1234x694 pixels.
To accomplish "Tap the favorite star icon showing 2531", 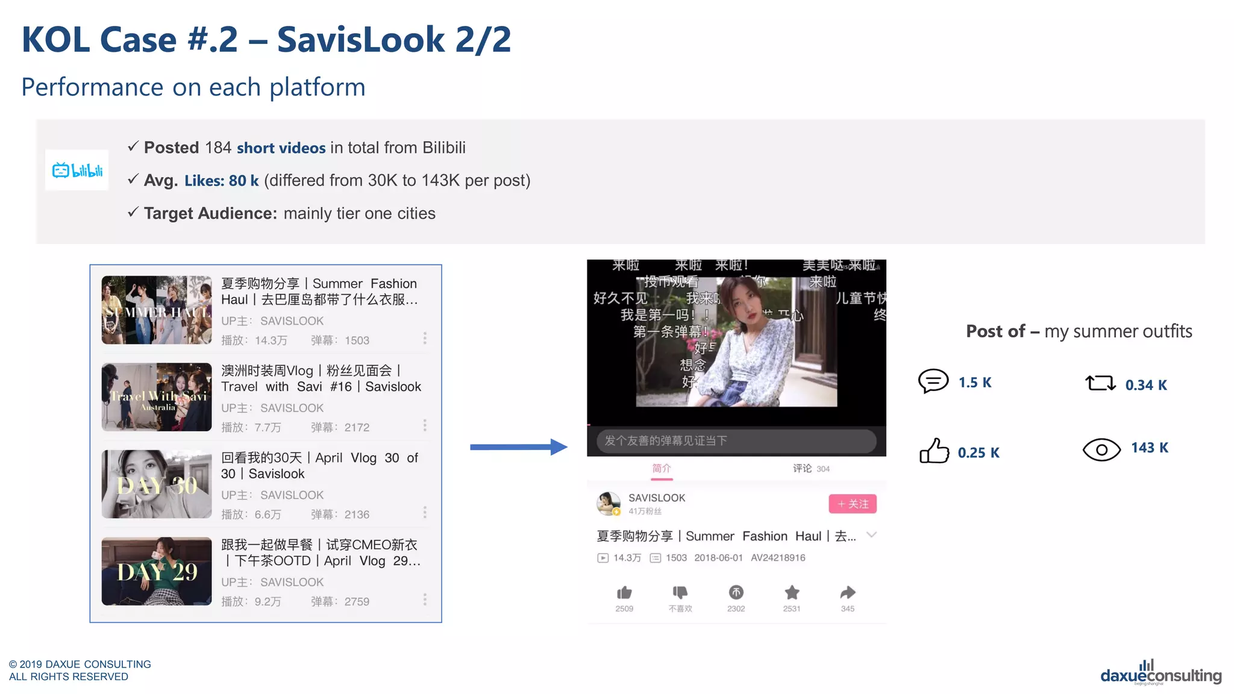I will coord(792,592).
